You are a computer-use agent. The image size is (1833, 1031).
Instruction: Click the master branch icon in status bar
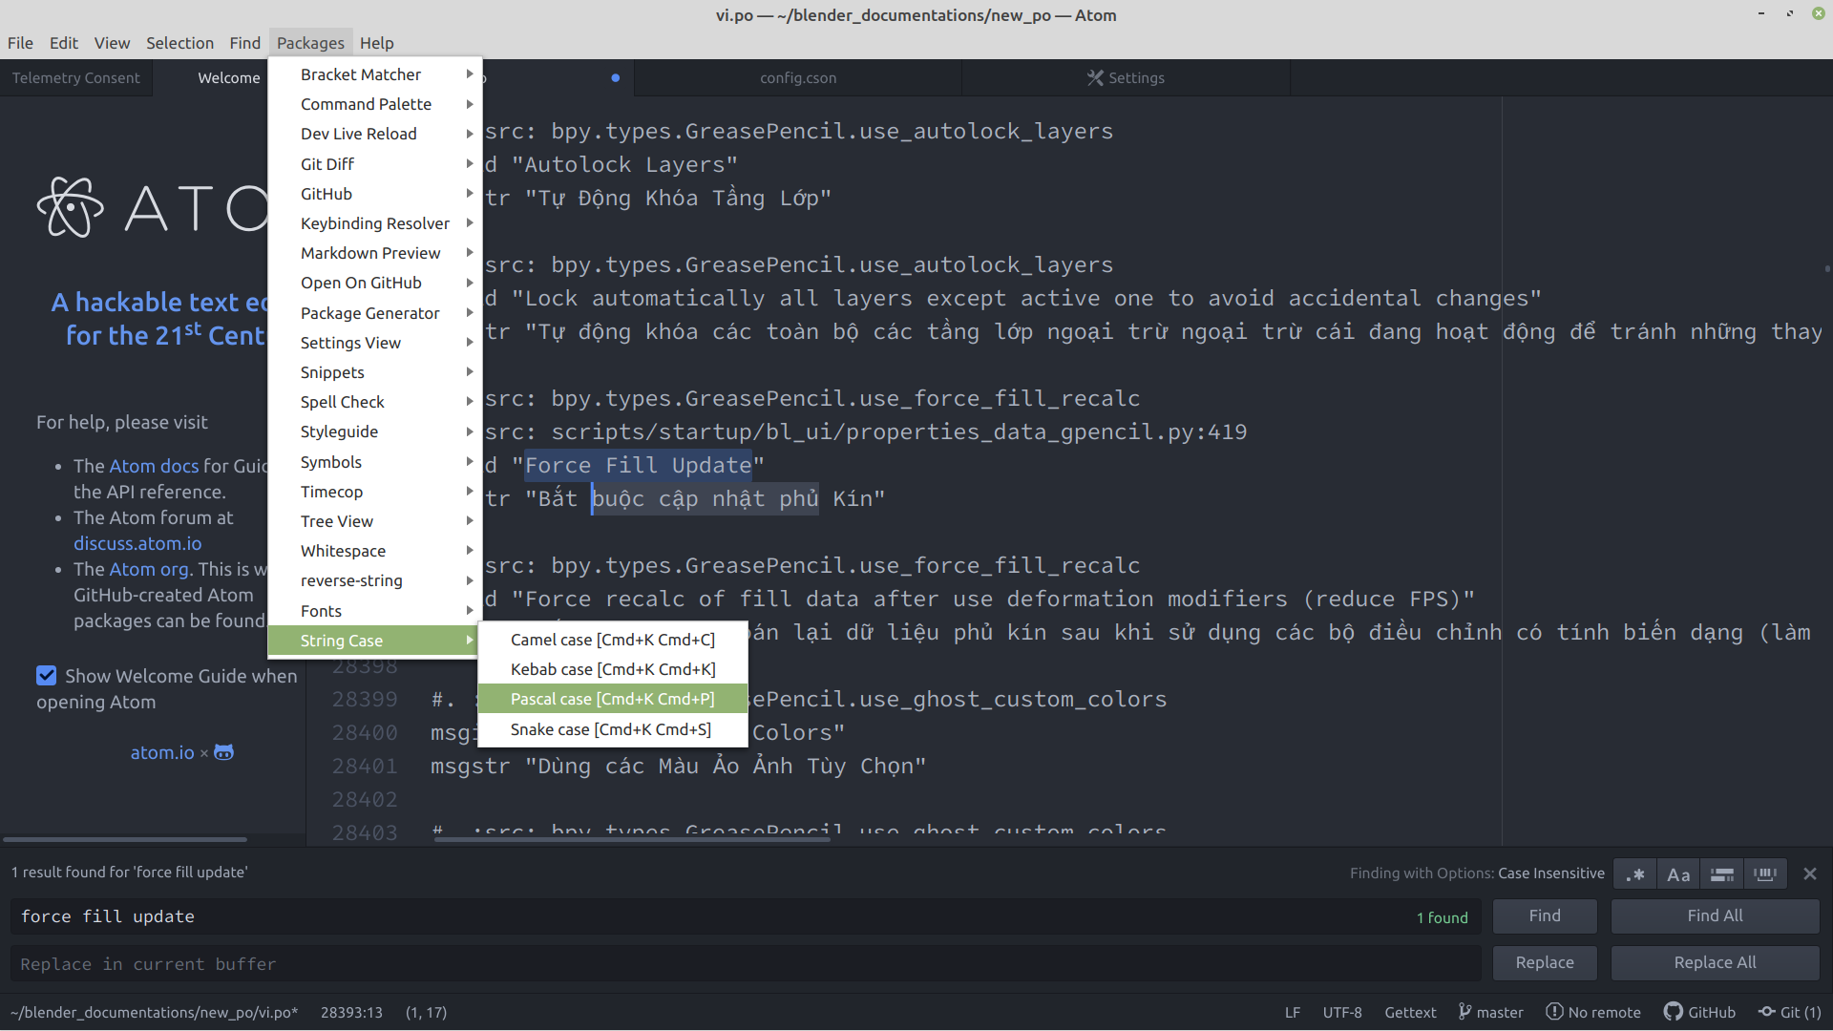click(1464, 1012)
